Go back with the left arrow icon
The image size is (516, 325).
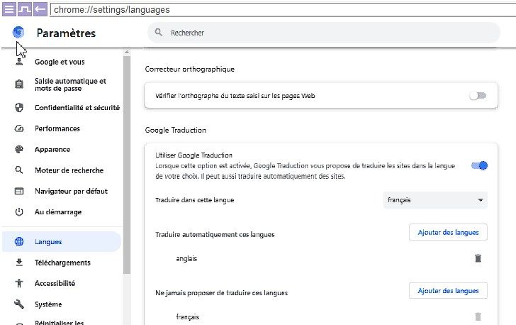[40, 9]
